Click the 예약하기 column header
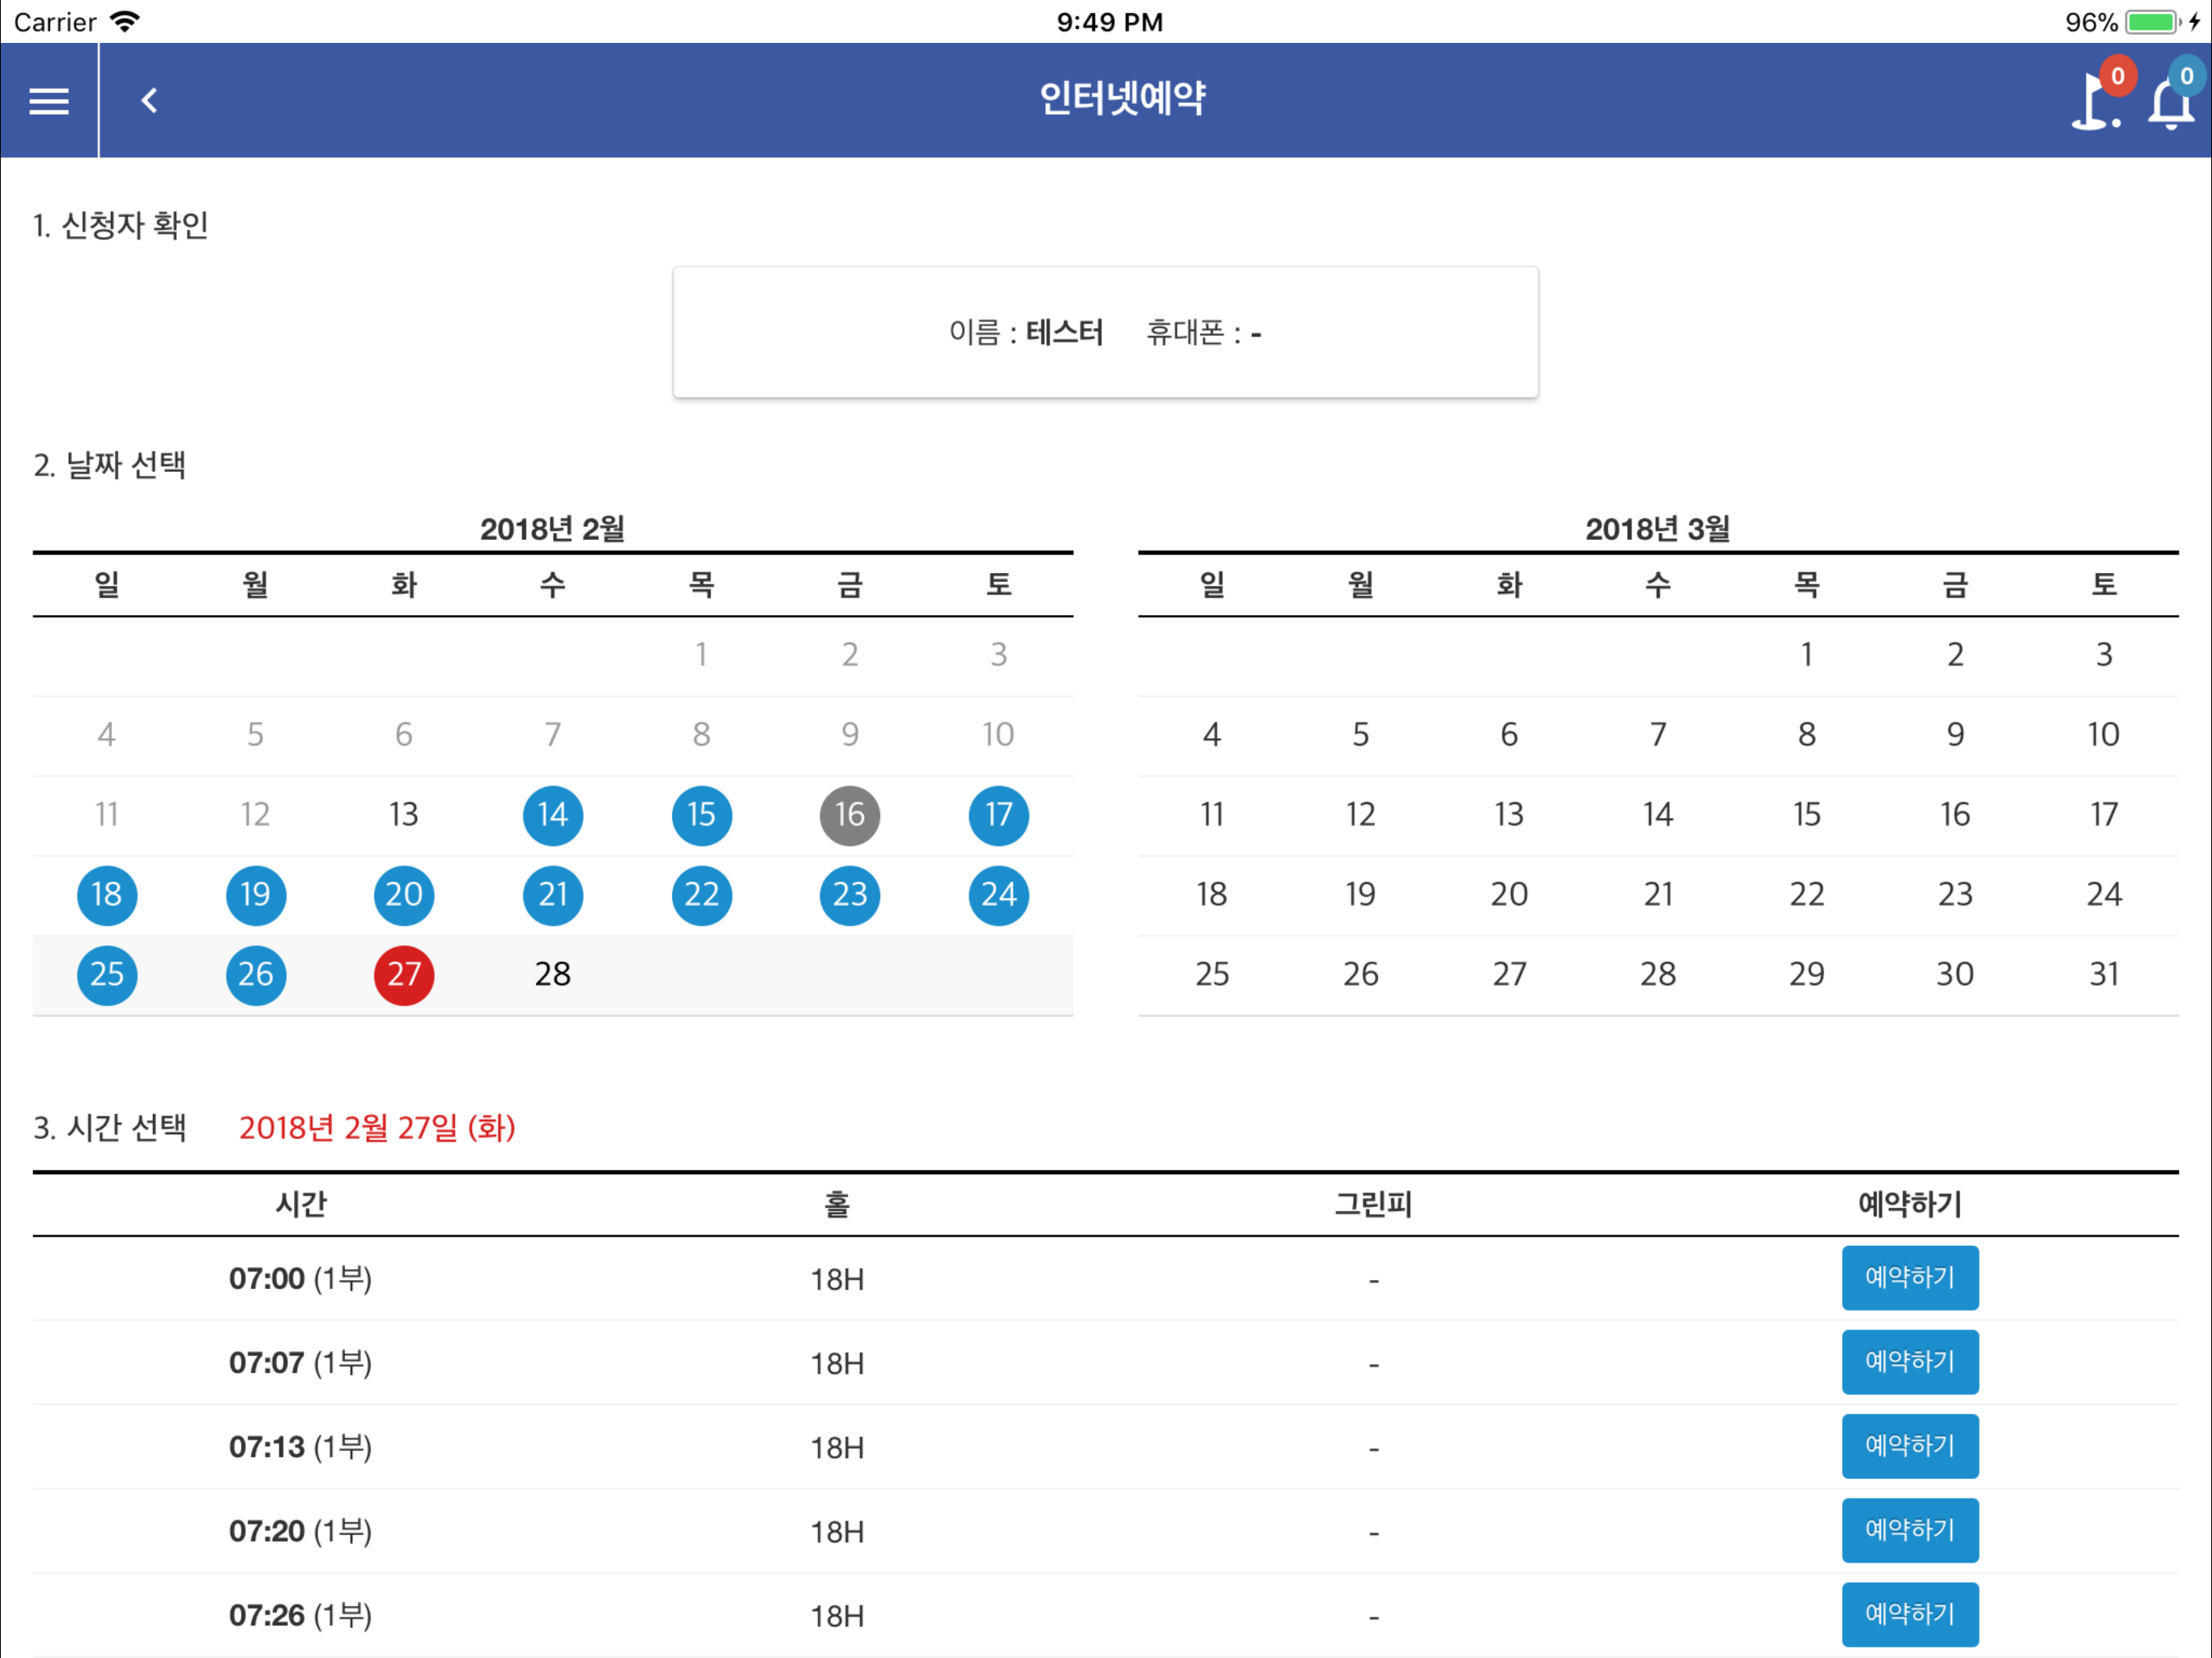The image size is (2212, 1658). point(1909,1203)
